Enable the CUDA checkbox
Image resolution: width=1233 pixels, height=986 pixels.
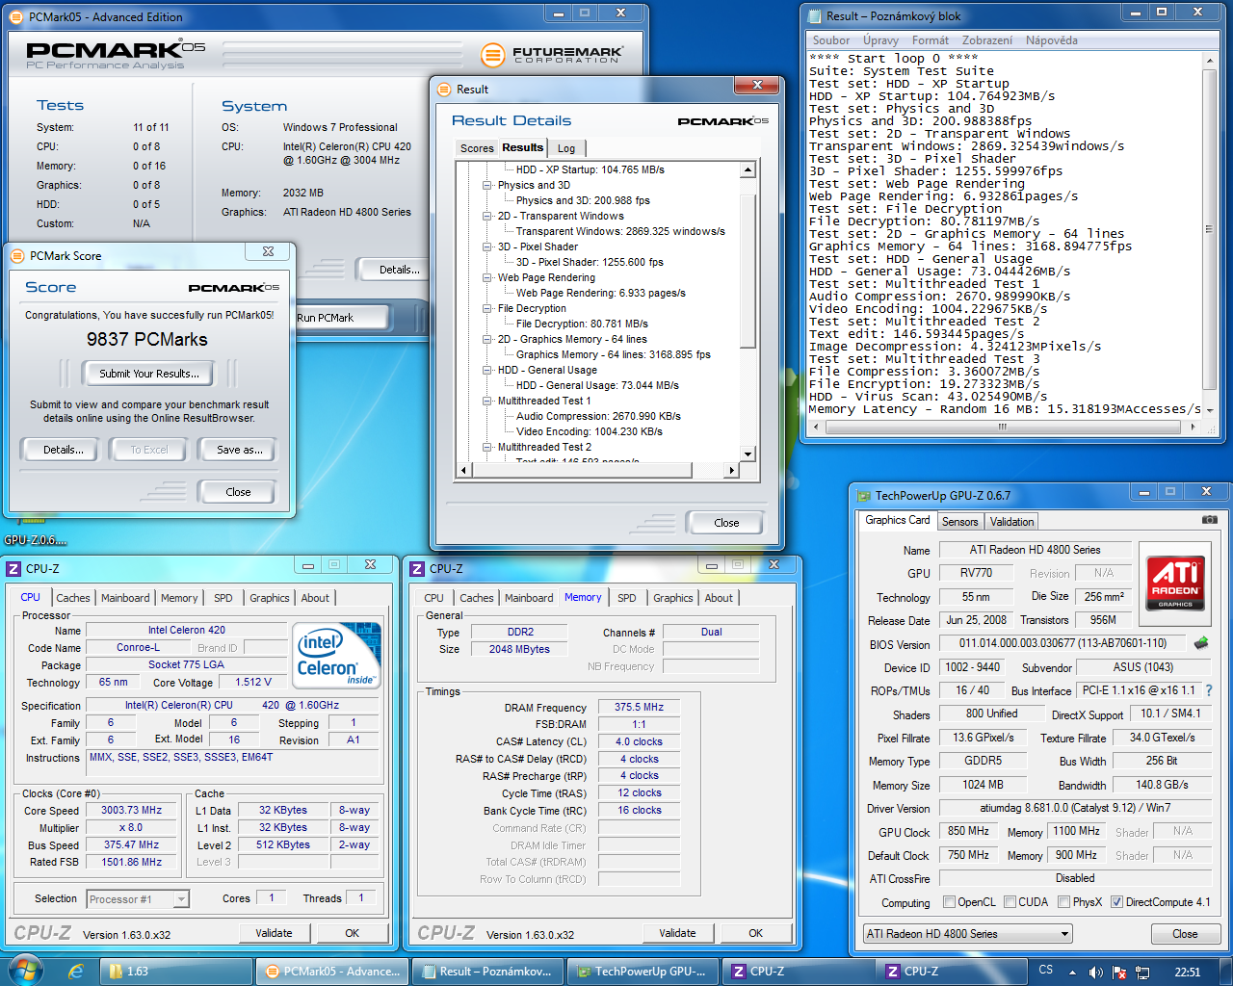point(1010,902)
